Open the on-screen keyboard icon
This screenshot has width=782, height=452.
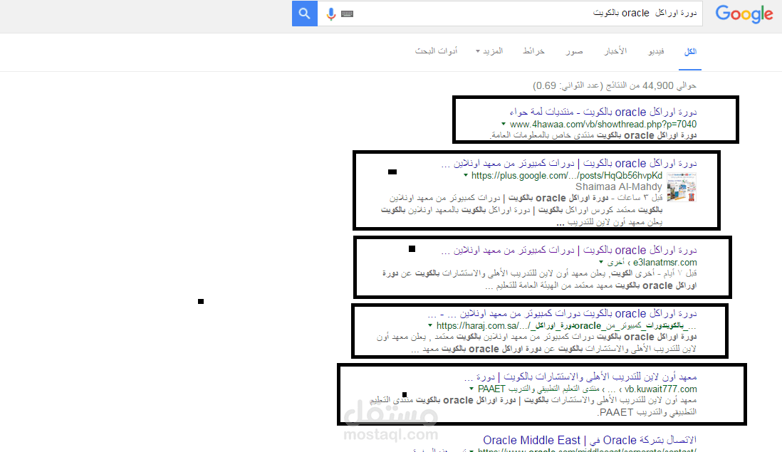click(347, 14)
